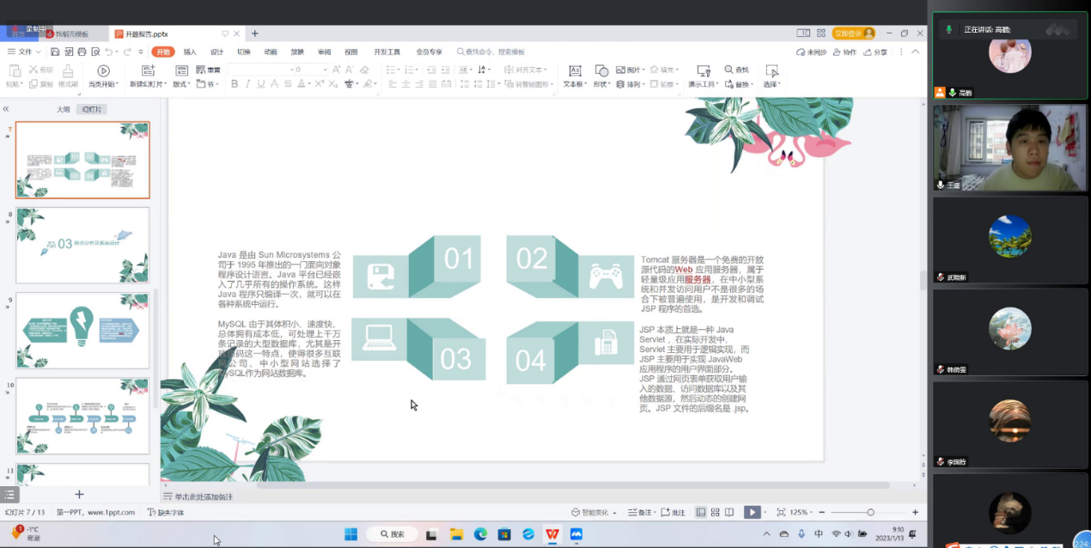Click the clear formatting eraser icon
The image size is (1091, 548).
tap(364, 70)
